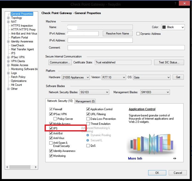Open the Hardware dropdown showing 21000 Appliances
Image resolution: width=192 pixels, height=181 pixels.
(x=76, y=77)
